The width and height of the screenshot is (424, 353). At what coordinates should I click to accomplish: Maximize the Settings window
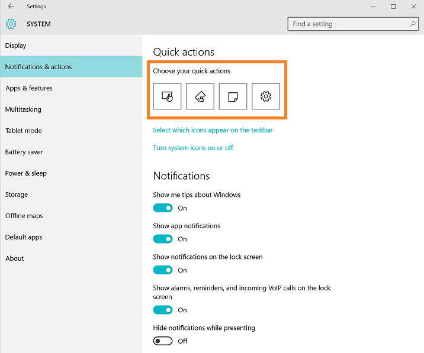click(x=393, y=7)
